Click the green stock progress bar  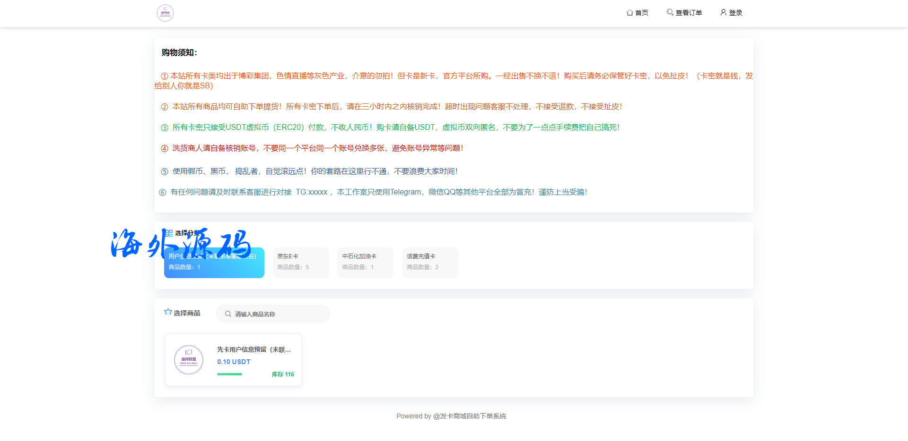point(229,374)
